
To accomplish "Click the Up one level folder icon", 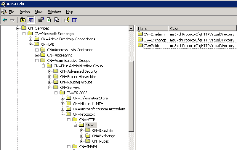I will (x=23, y=20).
